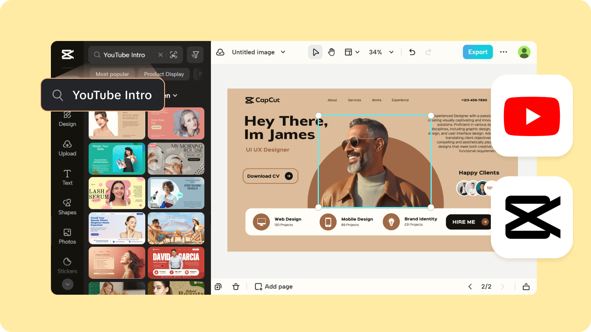
Task: Open the Design panel
Action: (67, 119)
